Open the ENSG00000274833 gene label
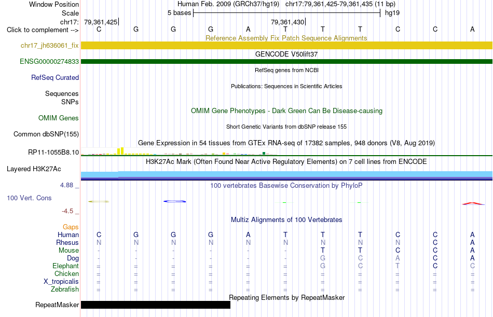Viewport: 493px width, 317px height. (x=49, y=61)
